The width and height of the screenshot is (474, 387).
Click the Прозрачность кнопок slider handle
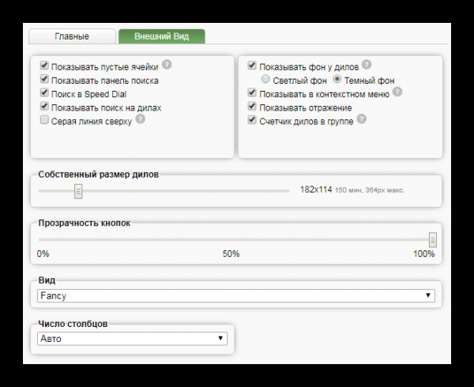point(433,240)
